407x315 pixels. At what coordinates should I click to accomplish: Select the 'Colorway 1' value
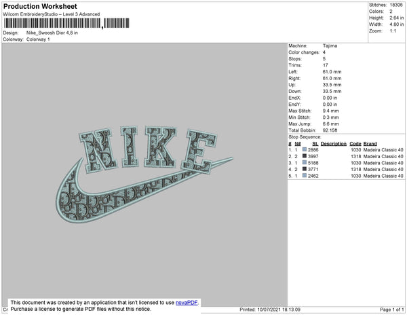pos(38,39)
